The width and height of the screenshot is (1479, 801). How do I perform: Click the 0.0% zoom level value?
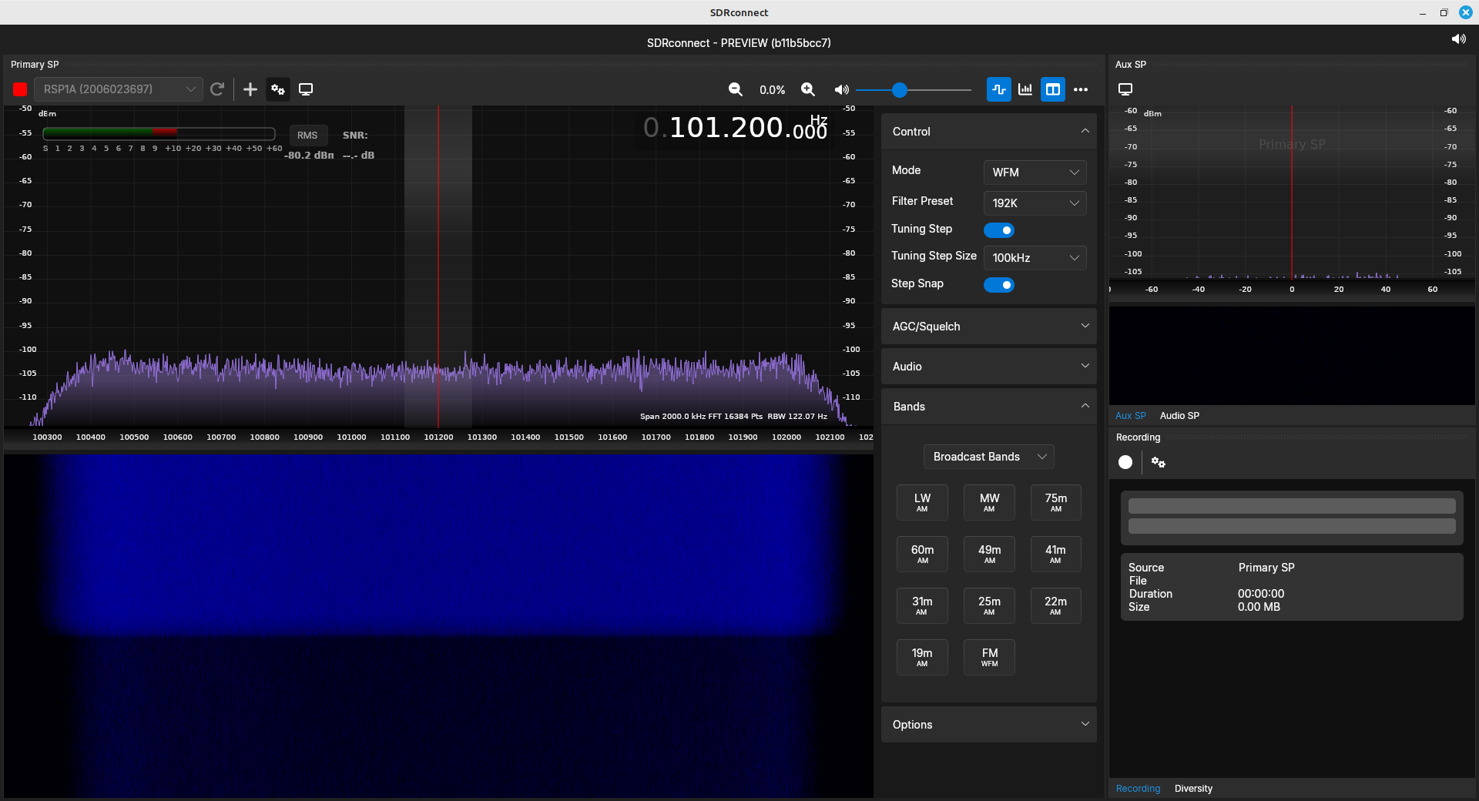tap(772, 90)
